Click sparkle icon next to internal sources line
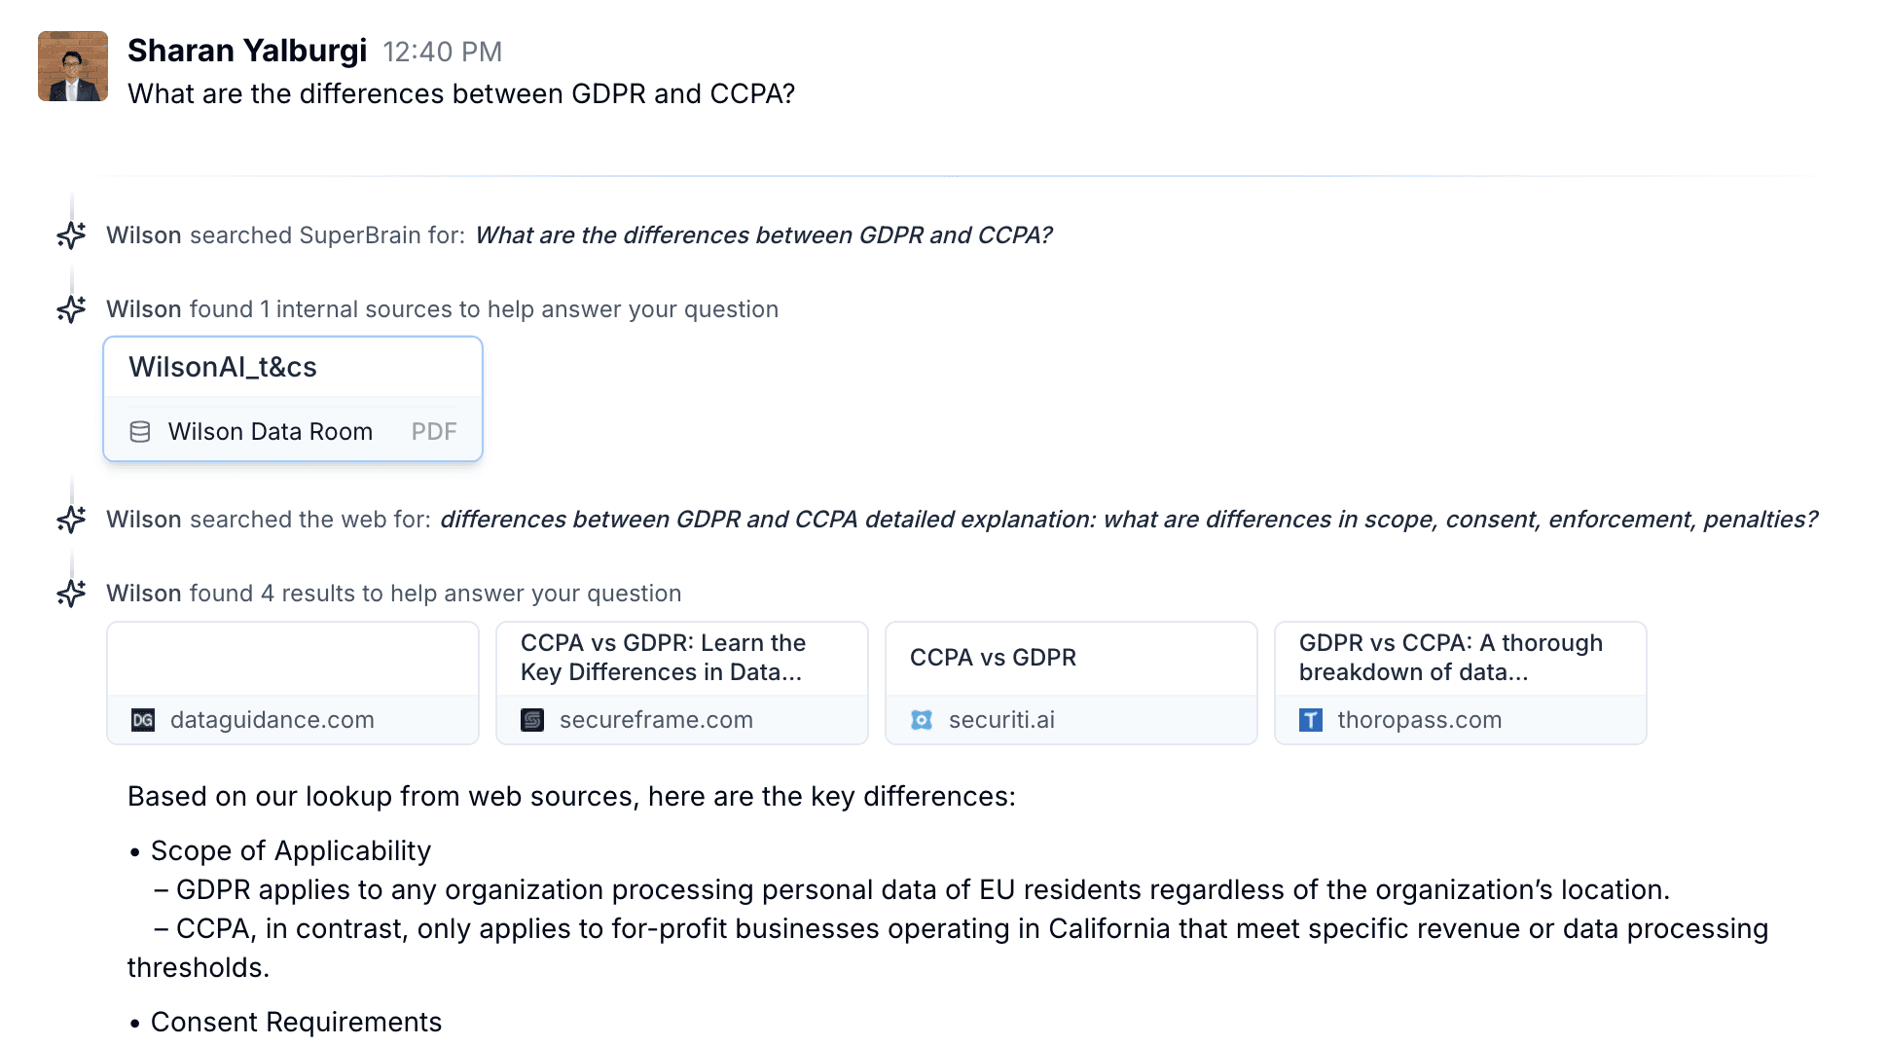The height and width of the screenshot is (1045, 1888). click(71, 309)
